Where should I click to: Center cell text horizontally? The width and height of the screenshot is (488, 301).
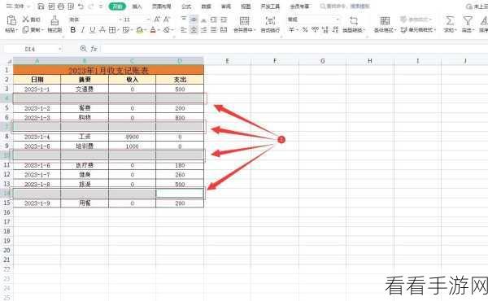click(194, 30)
